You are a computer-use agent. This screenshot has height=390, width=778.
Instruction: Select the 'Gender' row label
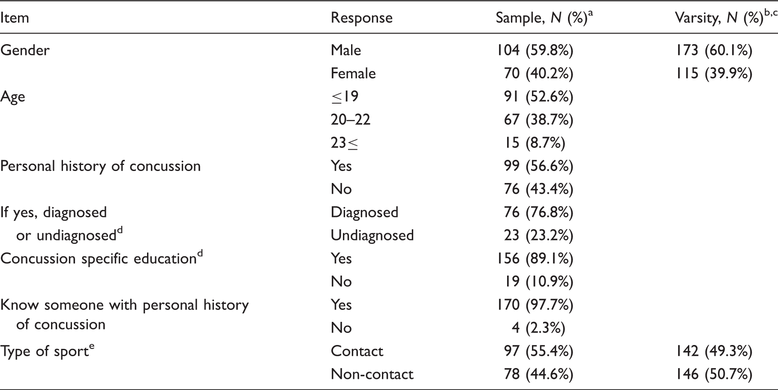(x=25, y=50)
